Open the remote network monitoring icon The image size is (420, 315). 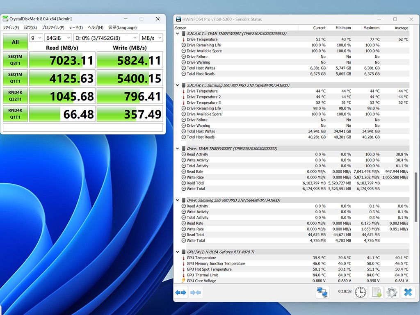point(322,292)
